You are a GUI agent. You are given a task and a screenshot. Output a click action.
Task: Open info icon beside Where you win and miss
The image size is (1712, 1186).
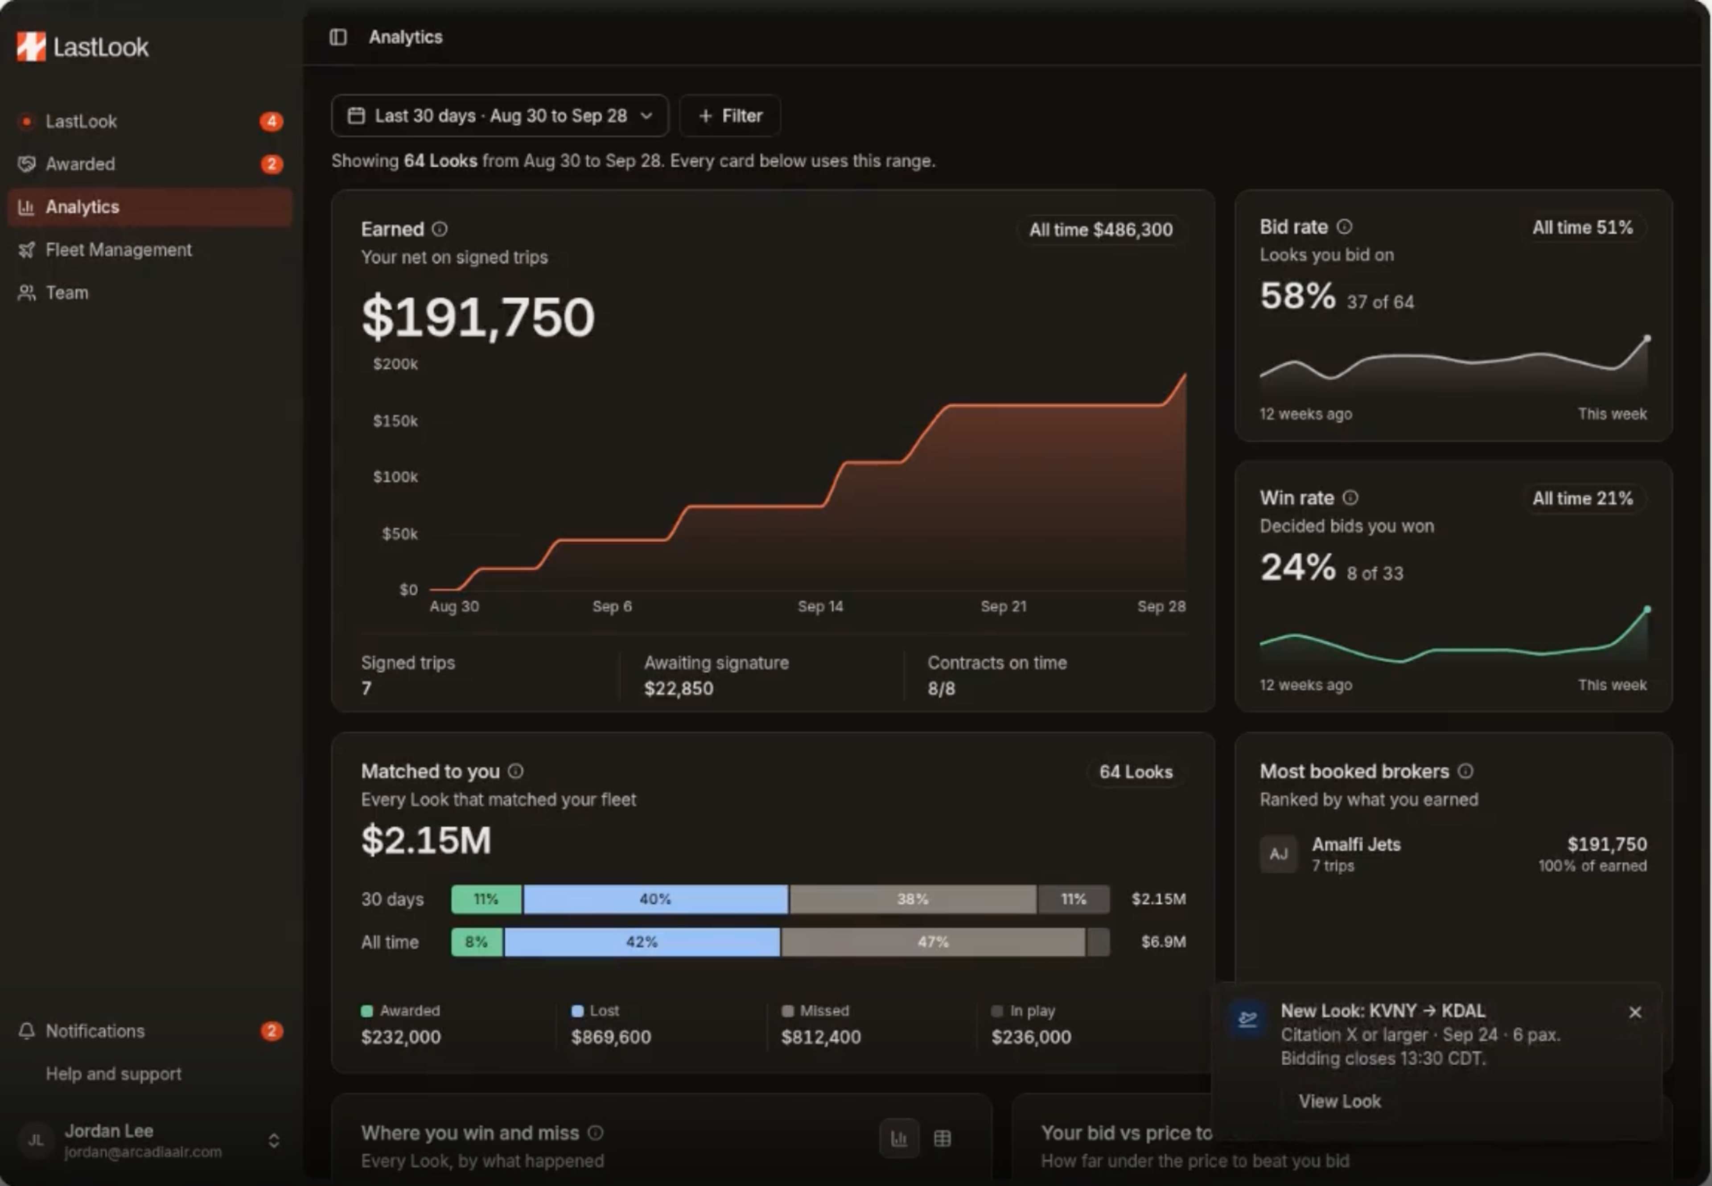coord(595,1132)
